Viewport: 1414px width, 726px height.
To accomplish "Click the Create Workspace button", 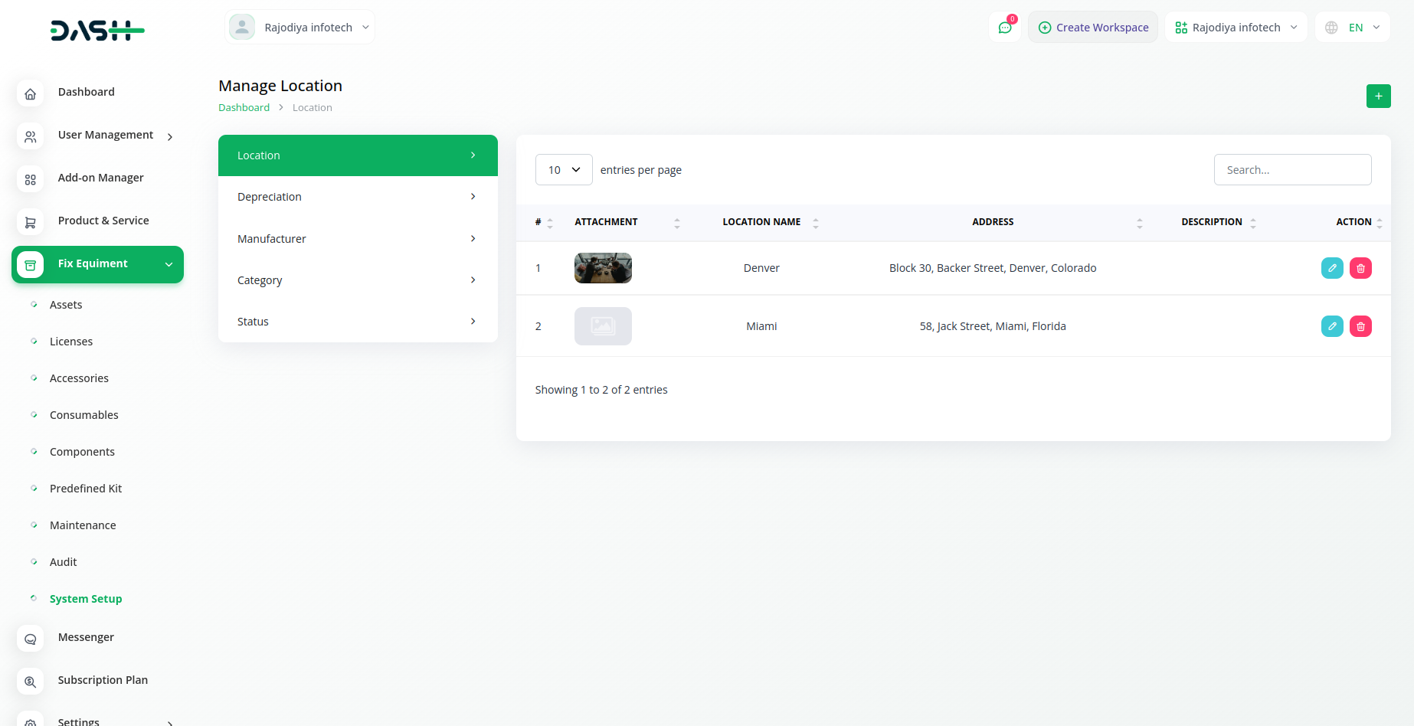I will click(1093, 28).
